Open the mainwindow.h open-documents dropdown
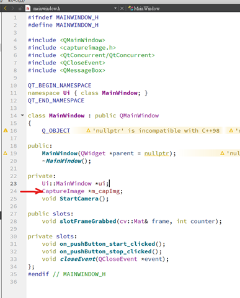 (115, 8)
